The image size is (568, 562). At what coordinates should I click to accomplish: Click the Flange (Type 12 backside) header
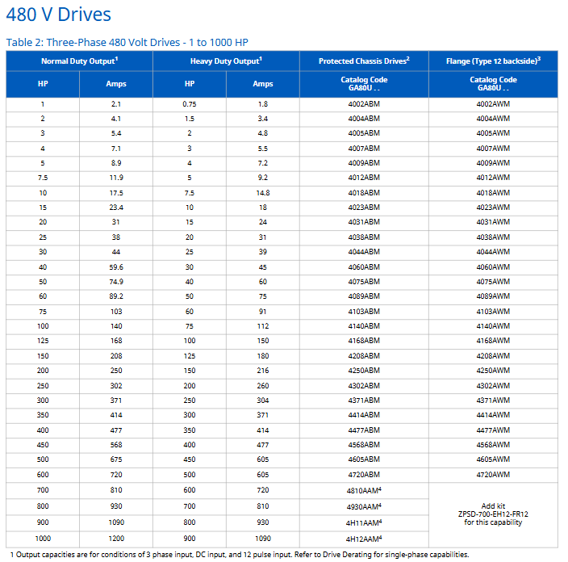(492, 61)
